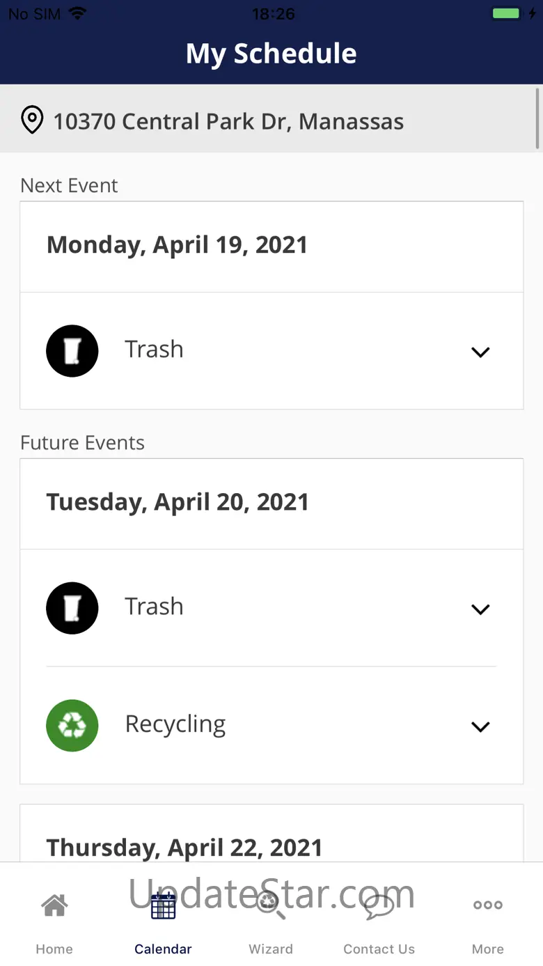Tap the Thursday, April 22, 2021 header
The height and width of the screenshot is (966, 543).
[x=184, y=848]
